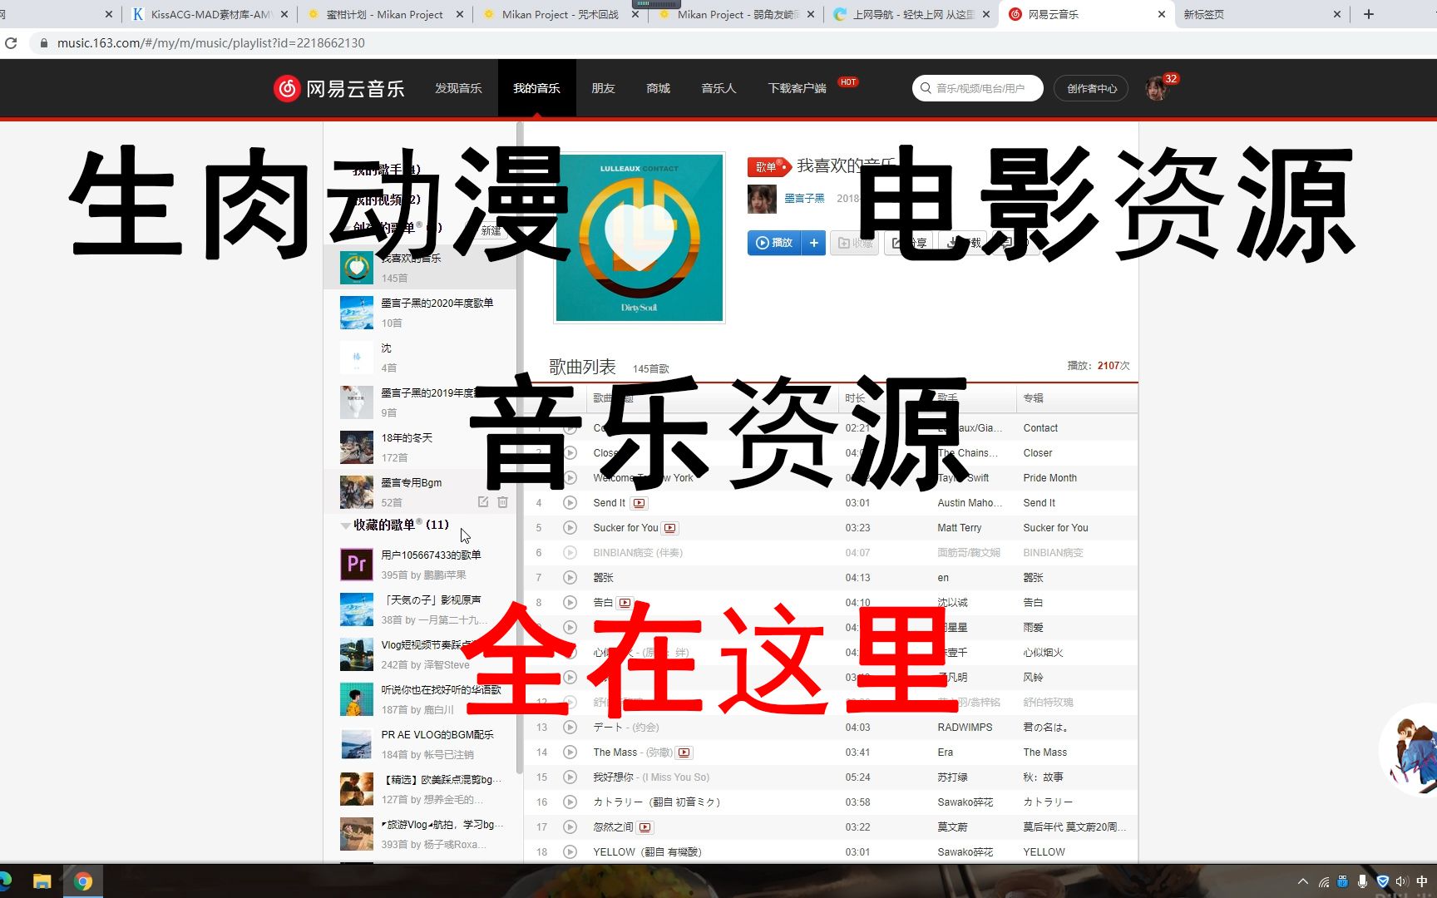
Task: Play song row 14 The Mass
Action: (570, 752)
